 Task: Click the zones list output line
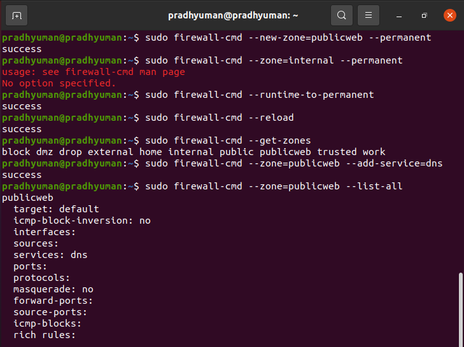(193, 152)
